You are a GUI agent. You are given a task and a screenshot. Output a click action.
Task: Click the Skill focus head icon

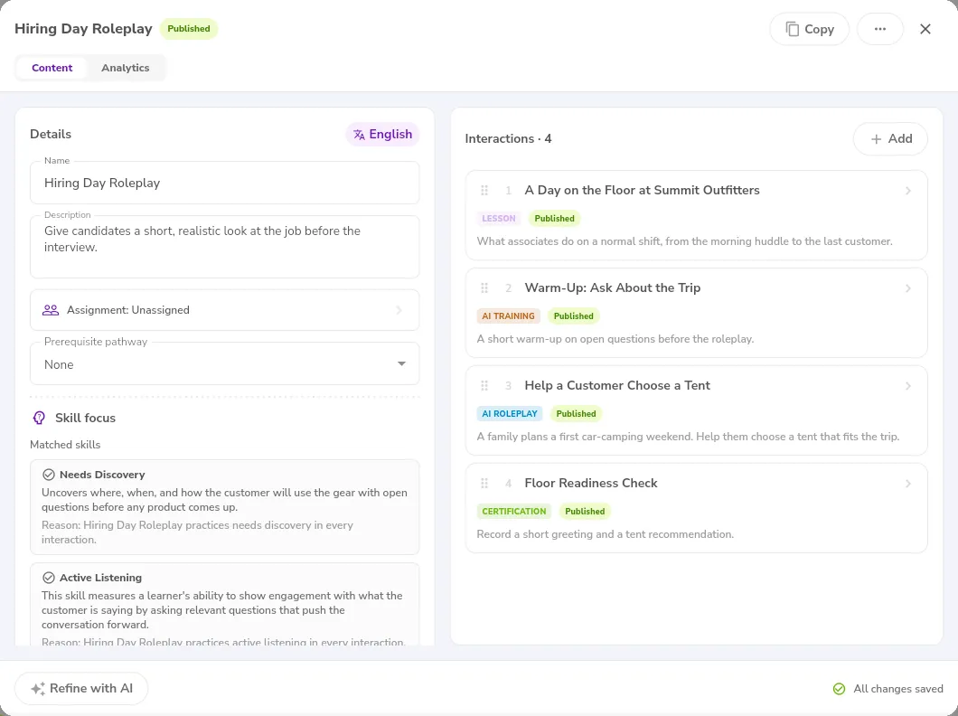(x=39, y=418)
